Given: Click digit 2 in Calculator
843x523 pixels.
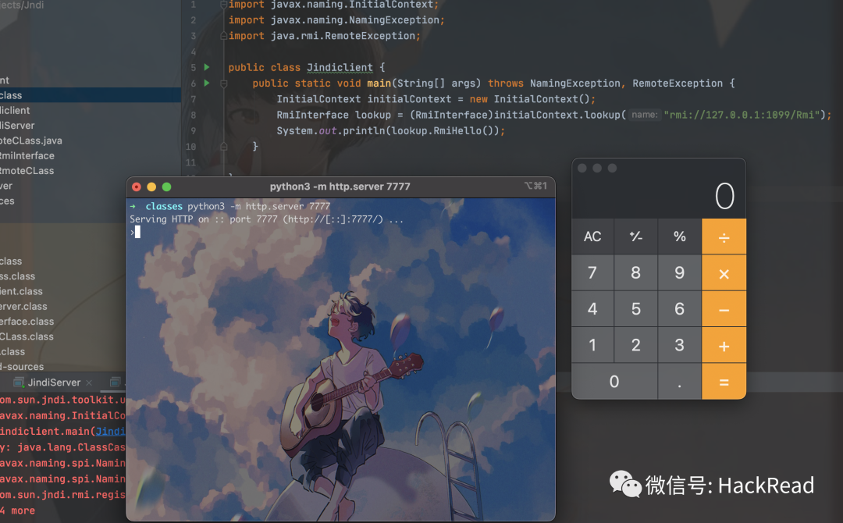Looking at the screenshot, I should click(x=636, y=345).
